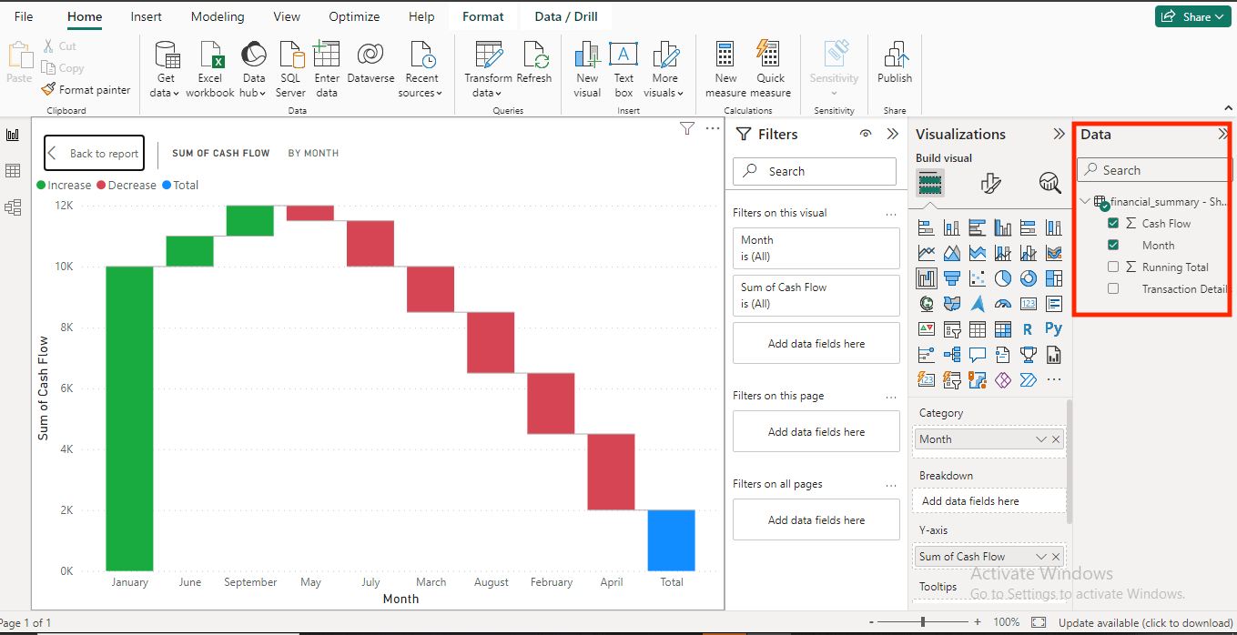Click Update available download link

[x=1145, y=623]
